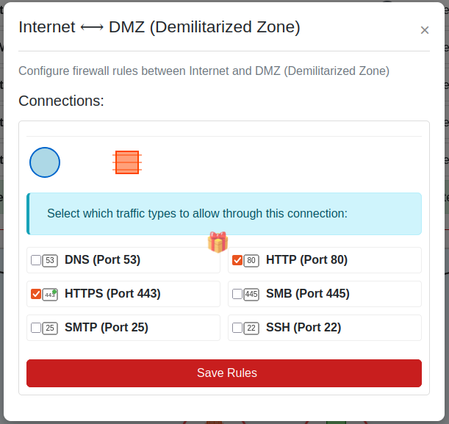This screenshot has height=424, width=449.
Task: Click the "SSH (Port 22)" label text
Action: click(x=303, y=328)
